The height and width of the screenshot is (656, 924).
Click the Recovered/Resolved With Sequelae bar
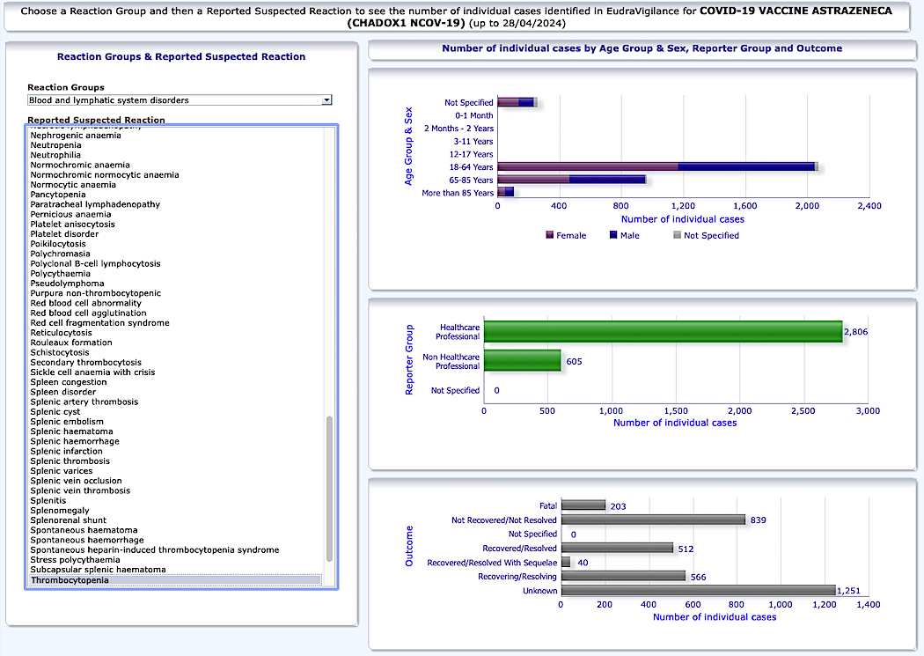[x=566, y=563]
